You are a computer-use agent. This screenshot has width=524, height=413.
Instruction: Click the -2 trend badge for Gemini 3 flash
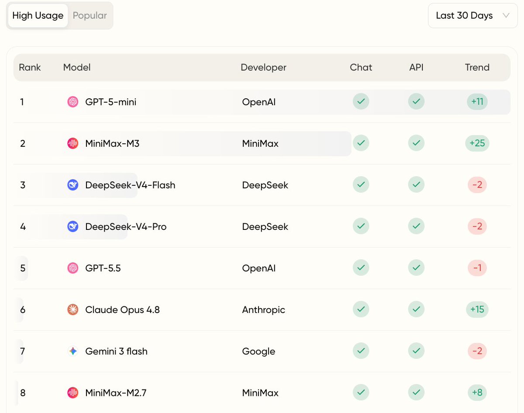(477, 351)
